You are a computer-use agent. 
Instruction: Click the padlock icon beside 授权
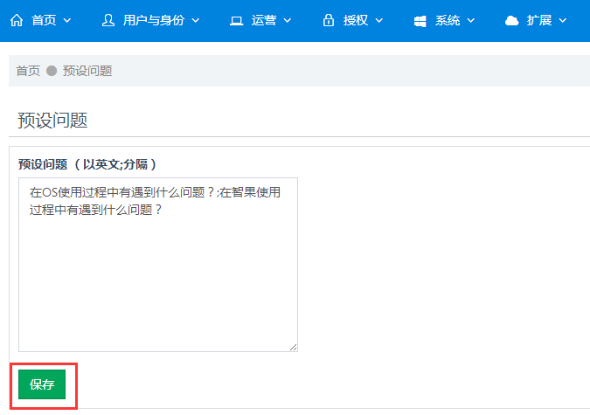(x=328, y=20)
